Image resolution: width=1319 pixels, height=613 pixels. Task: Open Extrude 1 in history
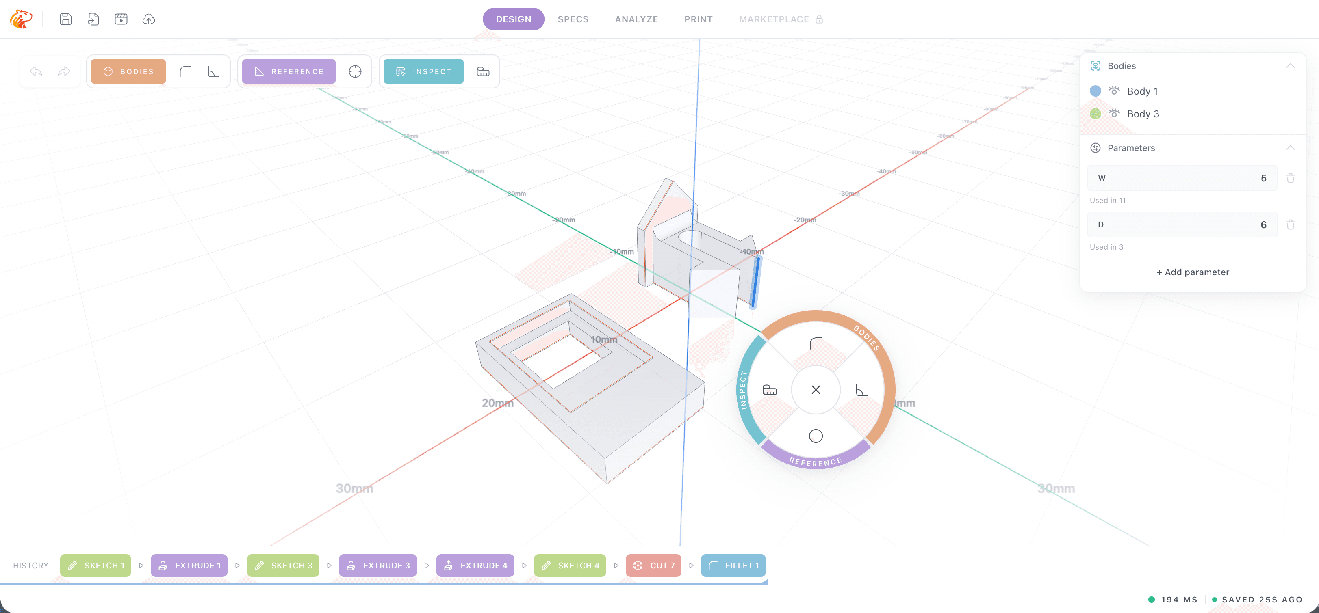(189, 566)
